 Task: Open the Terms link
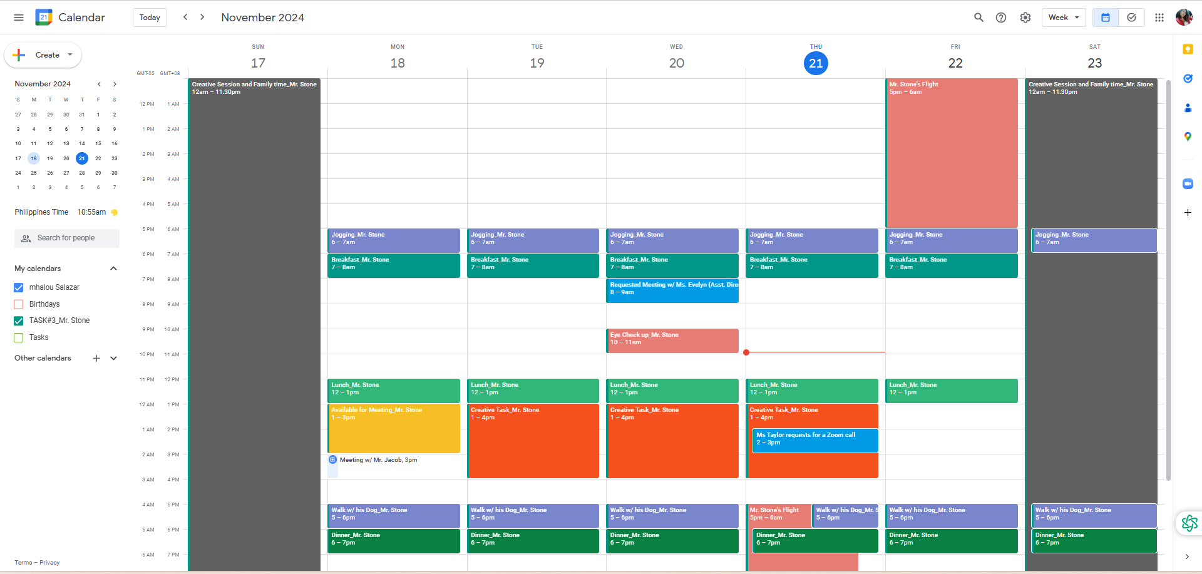pos(23,563)
